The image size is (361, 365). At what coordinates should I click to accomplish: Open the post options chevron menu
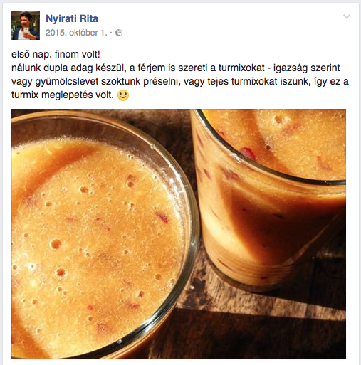347,16
